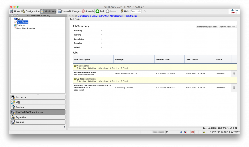Open Real Time Eventing tree item
Viewport: 249px width, 147px height.
(x=26, y=28)
